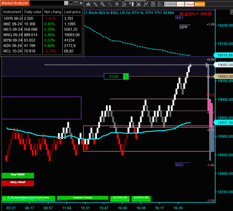
Task: Select the MYM 09-24 instrument row
Action: tap(42, 40)
